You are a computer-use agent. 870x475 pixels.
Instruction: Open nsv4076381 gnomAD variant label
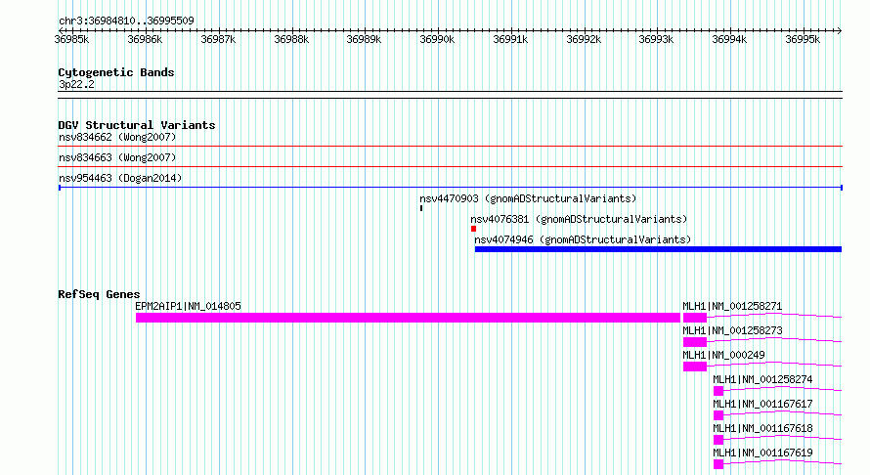579,219
